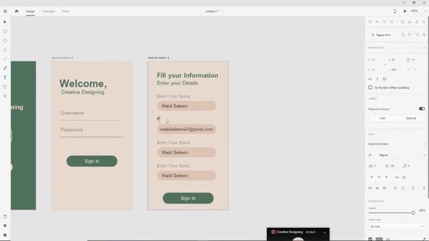
Task: Left-align the text
Action: pos(372,177)
